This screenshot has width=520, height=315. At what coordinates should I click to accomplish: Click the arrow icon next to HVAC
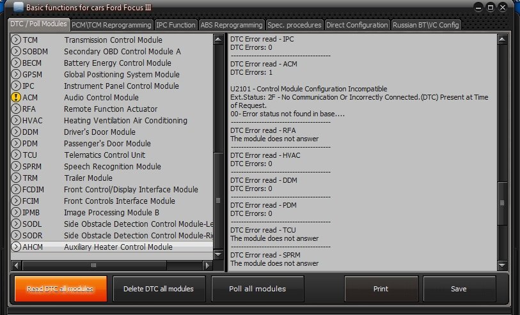click(x=16, y=121)
